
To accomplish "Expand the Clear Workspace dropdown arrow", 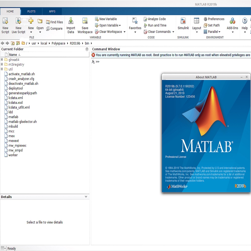I will coord(124,32).
